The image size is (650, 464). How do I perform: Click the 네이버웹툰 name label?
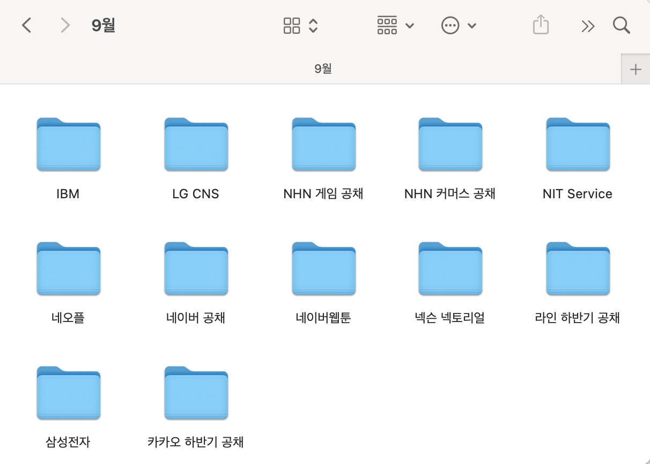pyautogui.click(x=323, y=318)
